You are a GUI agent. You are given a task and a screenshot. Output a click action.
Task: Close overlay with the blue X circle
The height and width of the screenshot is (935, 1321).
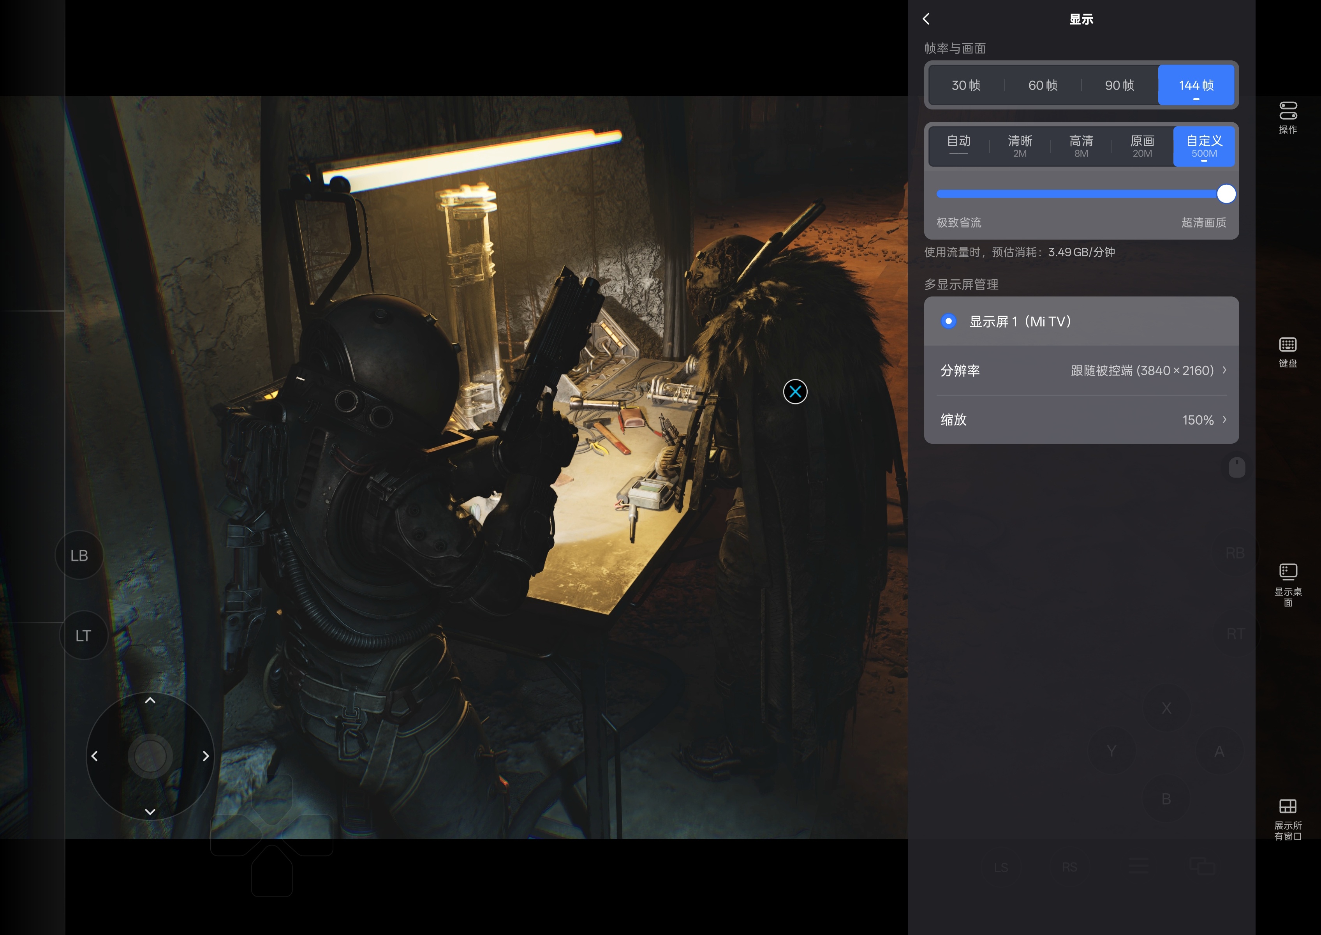pos(795,392)
